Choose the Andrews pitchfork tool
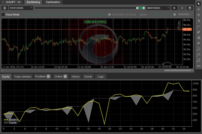The image size is (202, 134). click(199, 43)
